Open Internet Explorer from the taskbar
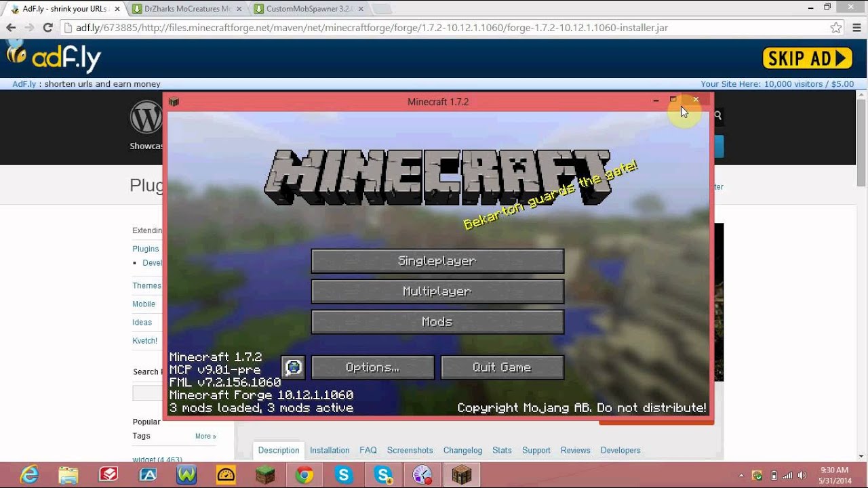The image size is (868, 488). [29, 475]
